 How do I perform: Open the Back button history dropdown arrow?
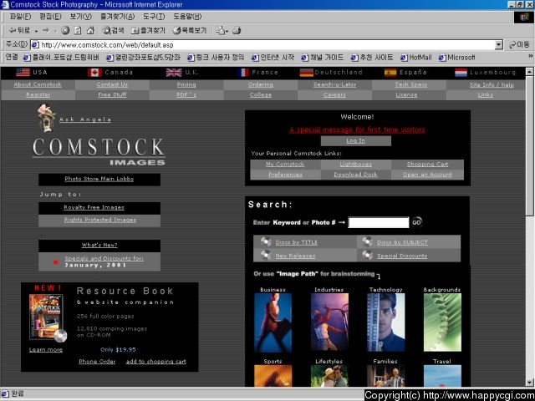[36, 31]
